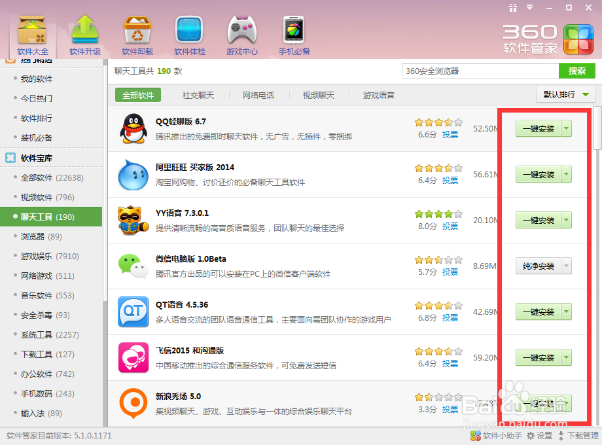This screenshot has height=445, width=602.
Task: Open the 软件大全 software library icon
Action: 32,36
